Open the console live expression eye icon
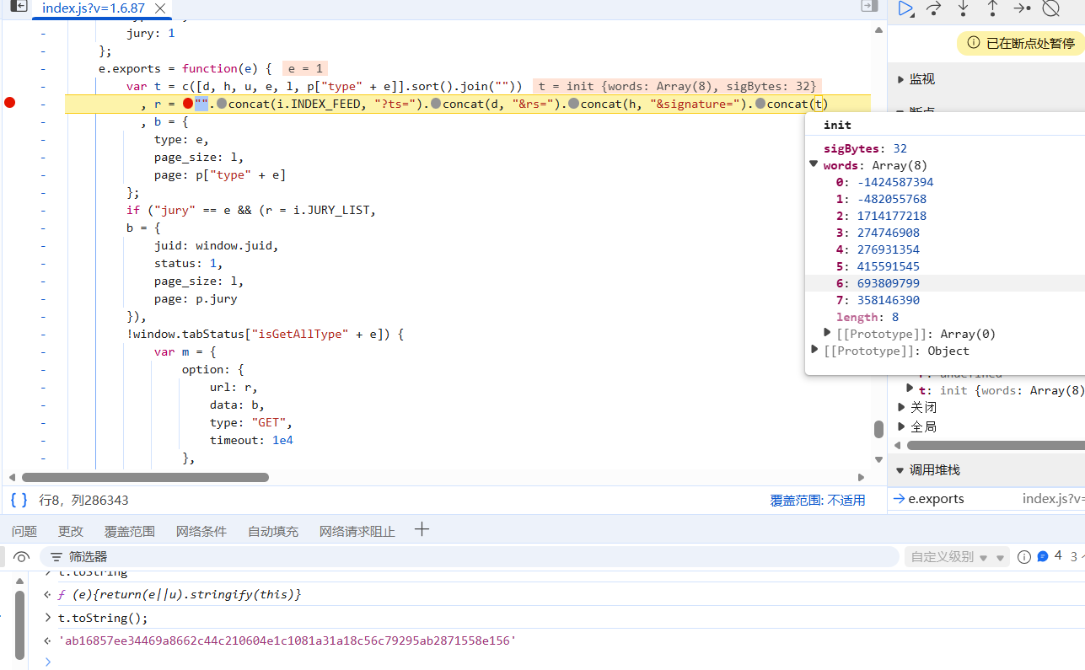Viewport: 1085px width, 670px height. pyautogui.click(x=22, y=557)
